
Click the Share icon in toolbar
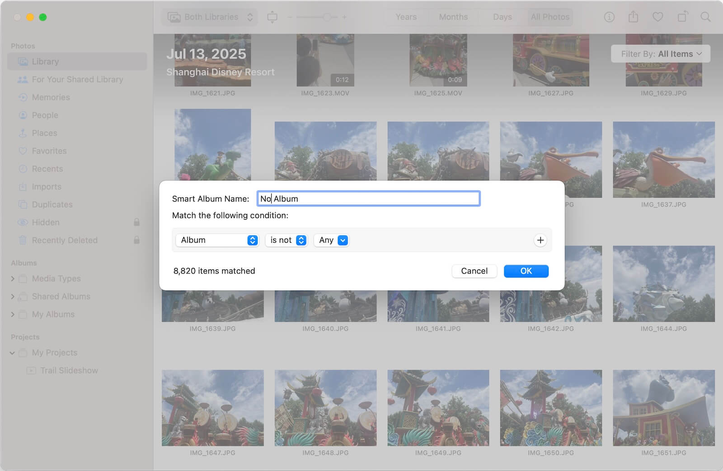(x=634, y=17)
